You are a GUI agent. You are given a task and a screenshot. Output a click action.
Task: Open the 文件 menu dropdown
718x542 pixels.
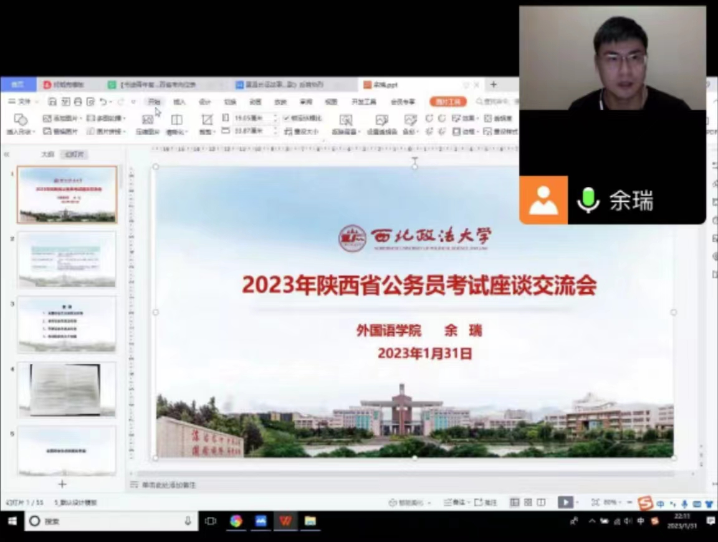[24, 102]
